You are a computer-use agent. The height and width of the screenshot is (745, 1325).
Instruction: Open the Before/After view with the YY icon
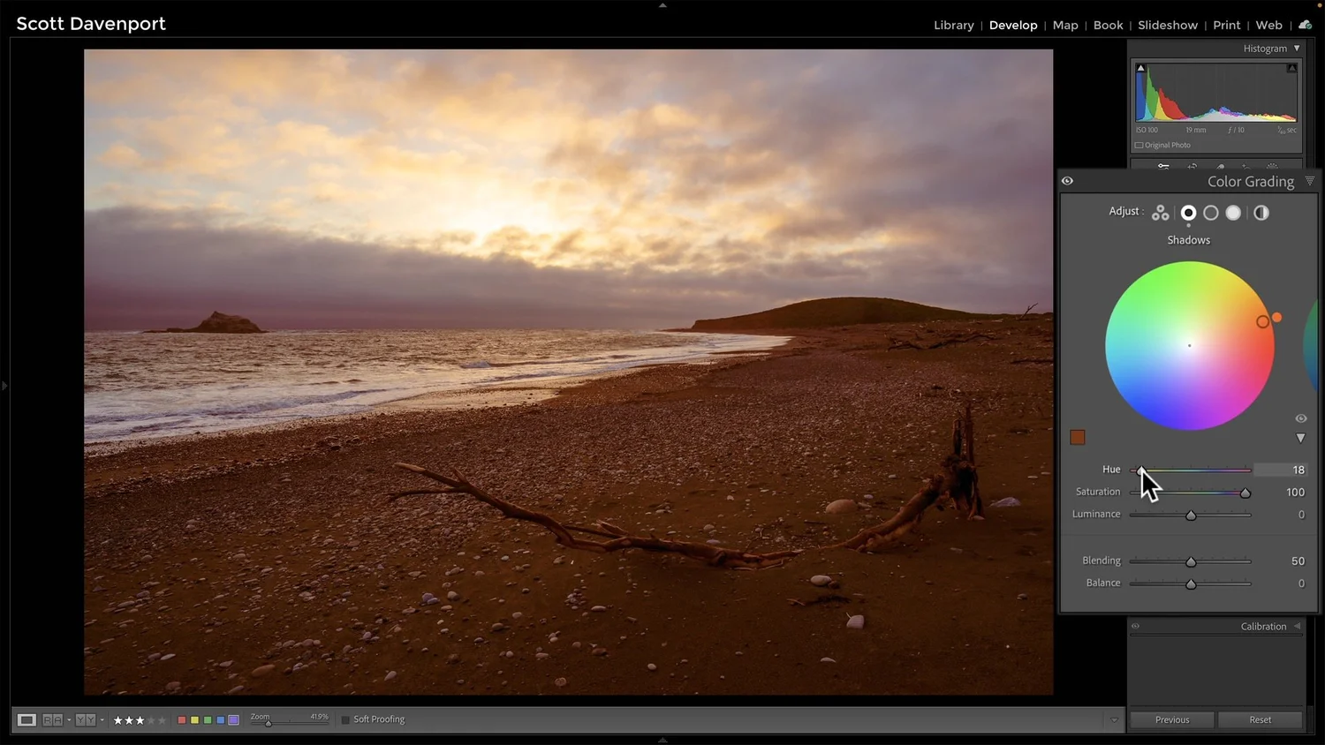[85, 719]
